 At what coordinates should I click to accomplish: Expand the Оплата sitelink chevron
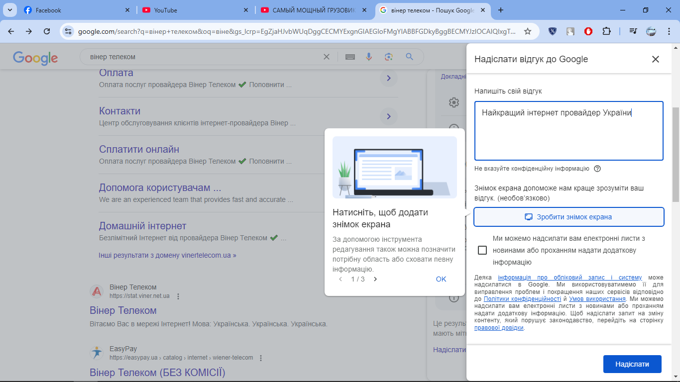pyautogui.click(x=388, y=78)
